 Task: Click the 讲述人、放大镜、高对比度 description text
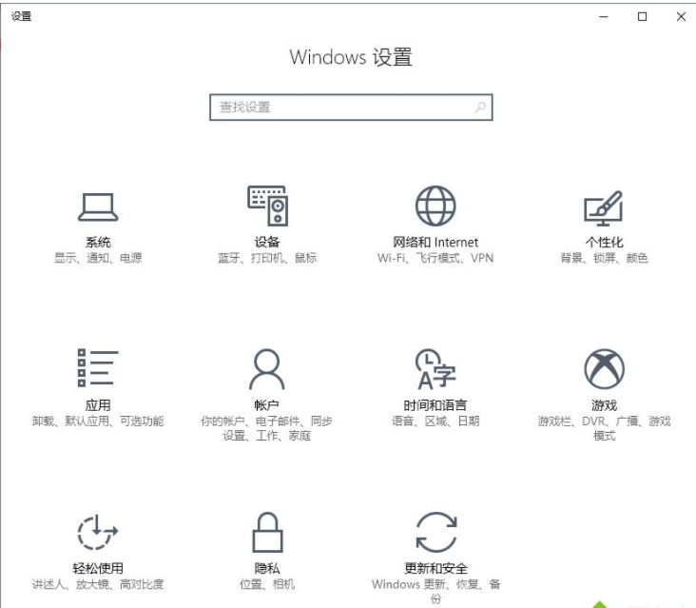click(x=97, y=584)
